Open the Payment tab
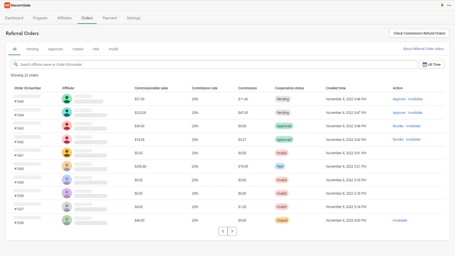This screenshot has height=256, width=455. click(x=110, y=18)
